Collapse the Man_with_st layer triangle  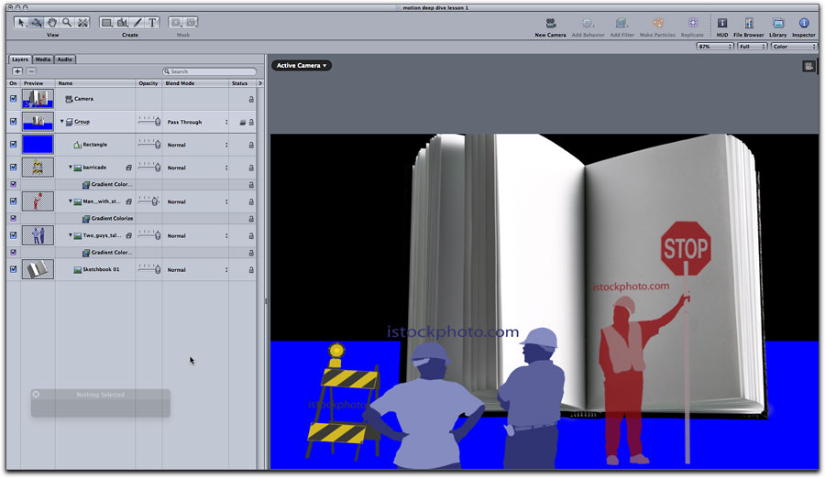click(70, 201)
